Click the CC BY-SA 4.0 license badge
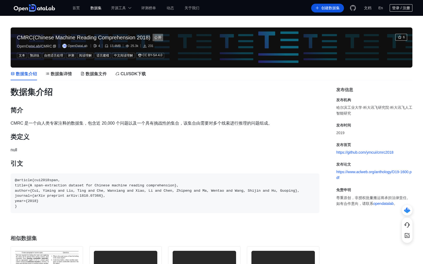Viewport: 423px width, 264px height. 150,55
